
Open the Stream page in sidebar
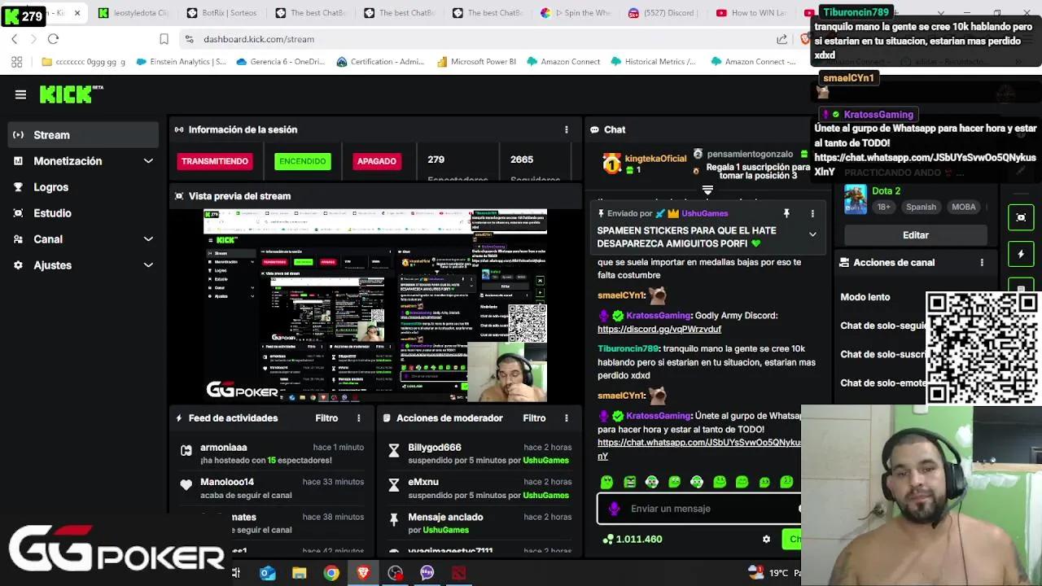point(83,135)
